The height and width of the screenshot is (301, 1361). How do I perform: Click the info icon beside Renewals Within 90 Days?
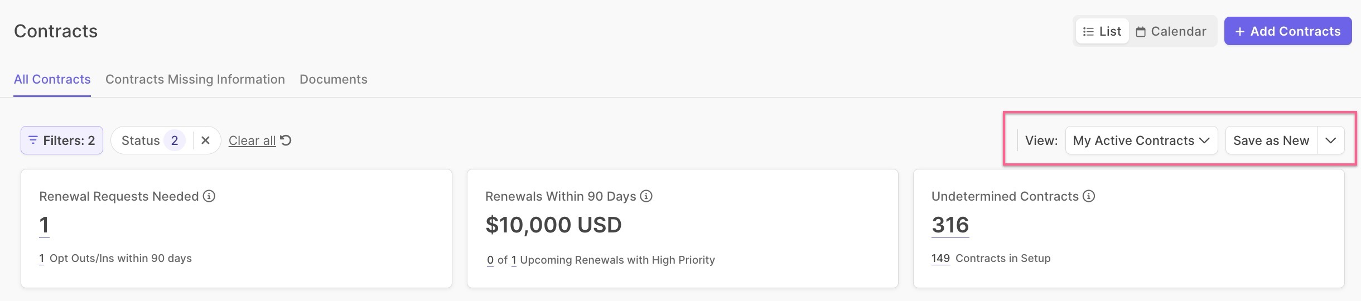[646, 196]
